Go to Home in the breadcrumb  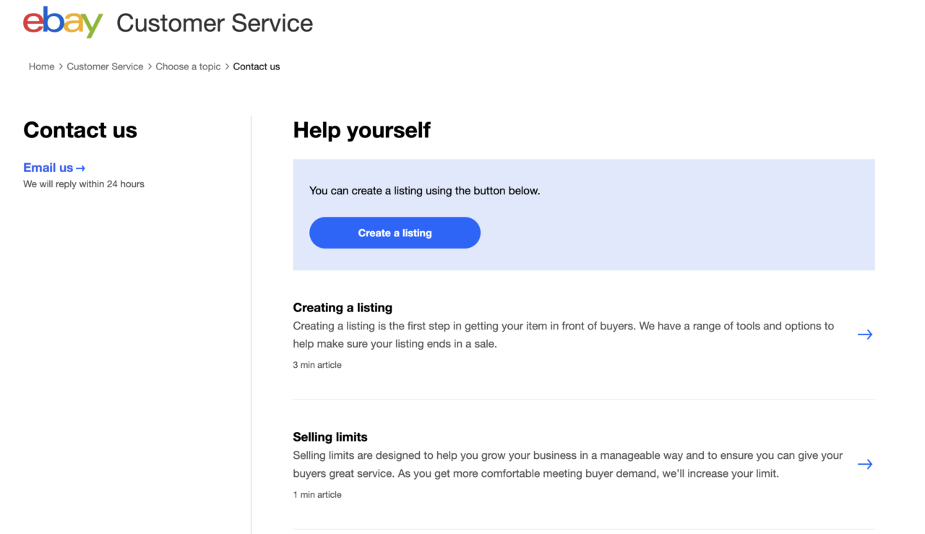[41, 66]
